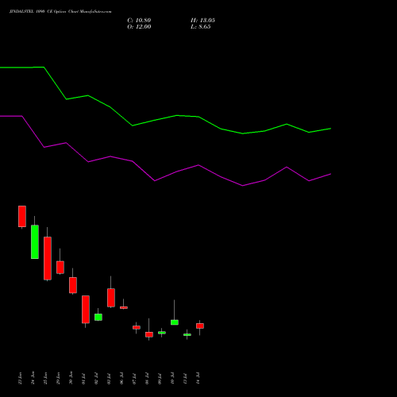Click the open value O: 12.00
The height and width of the screenshot is (397, 397).
pos(139,27)
